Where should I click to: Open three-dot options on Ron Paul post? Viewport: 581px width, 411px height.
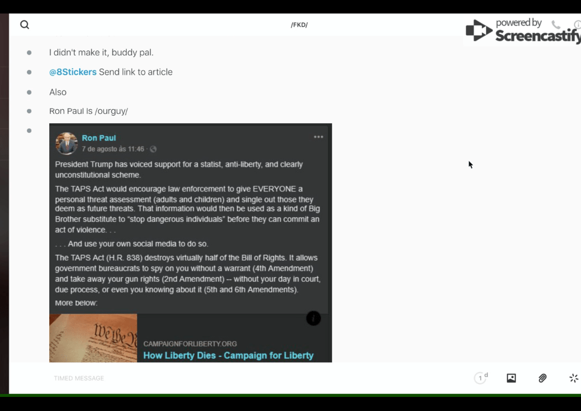pos(318,137)
